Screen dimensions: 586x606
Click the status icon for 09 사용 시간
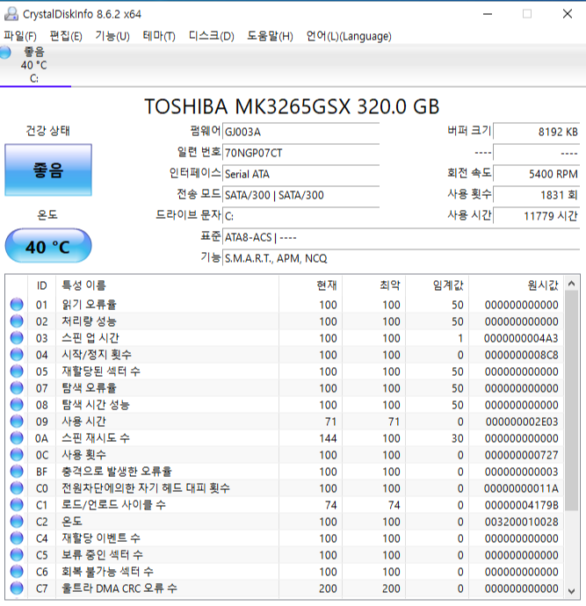click(17, 422)
